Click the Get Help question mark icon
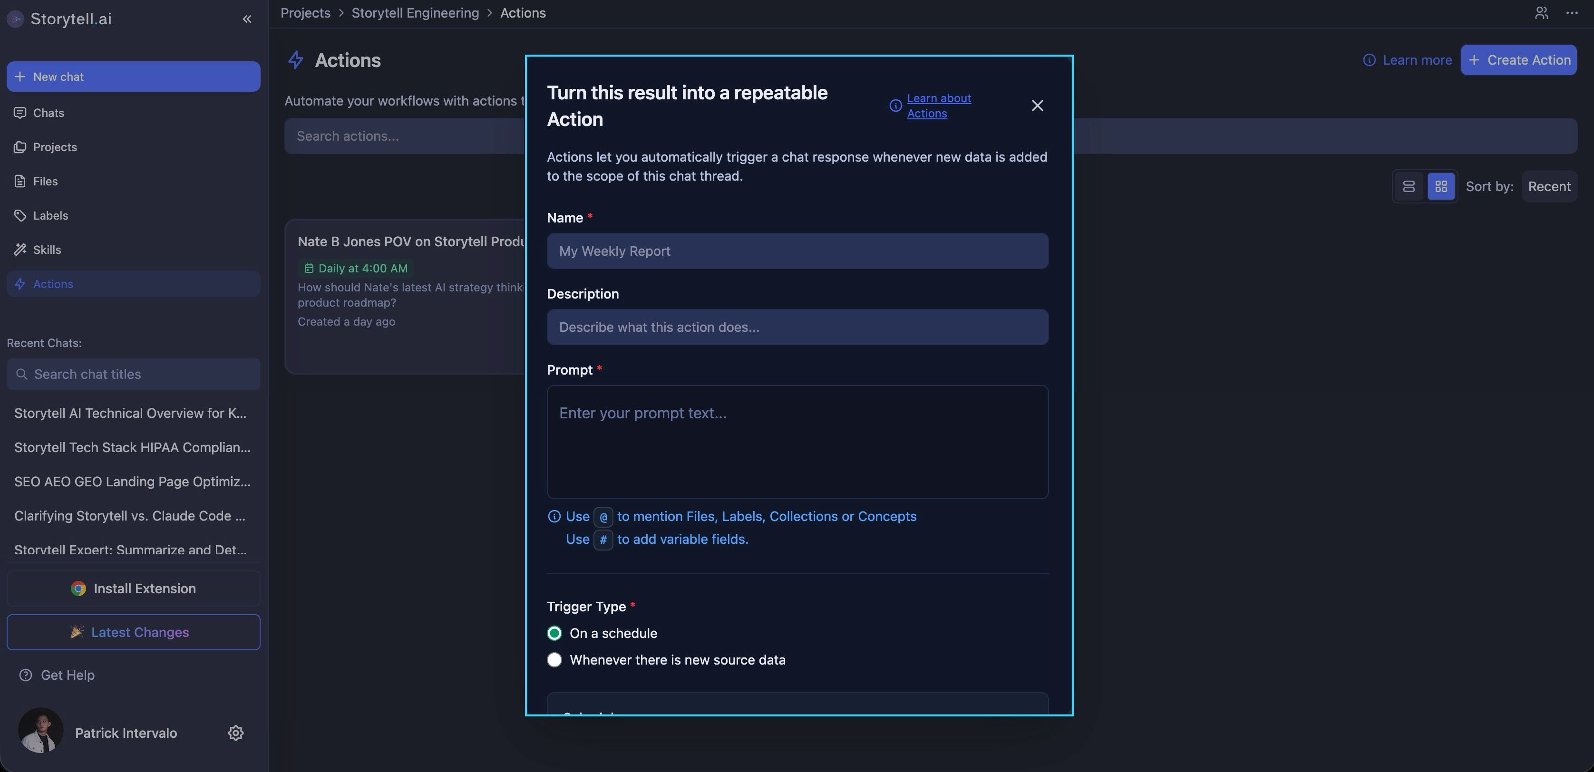The width and height of the screenshot is (1594, 772). 25,675
